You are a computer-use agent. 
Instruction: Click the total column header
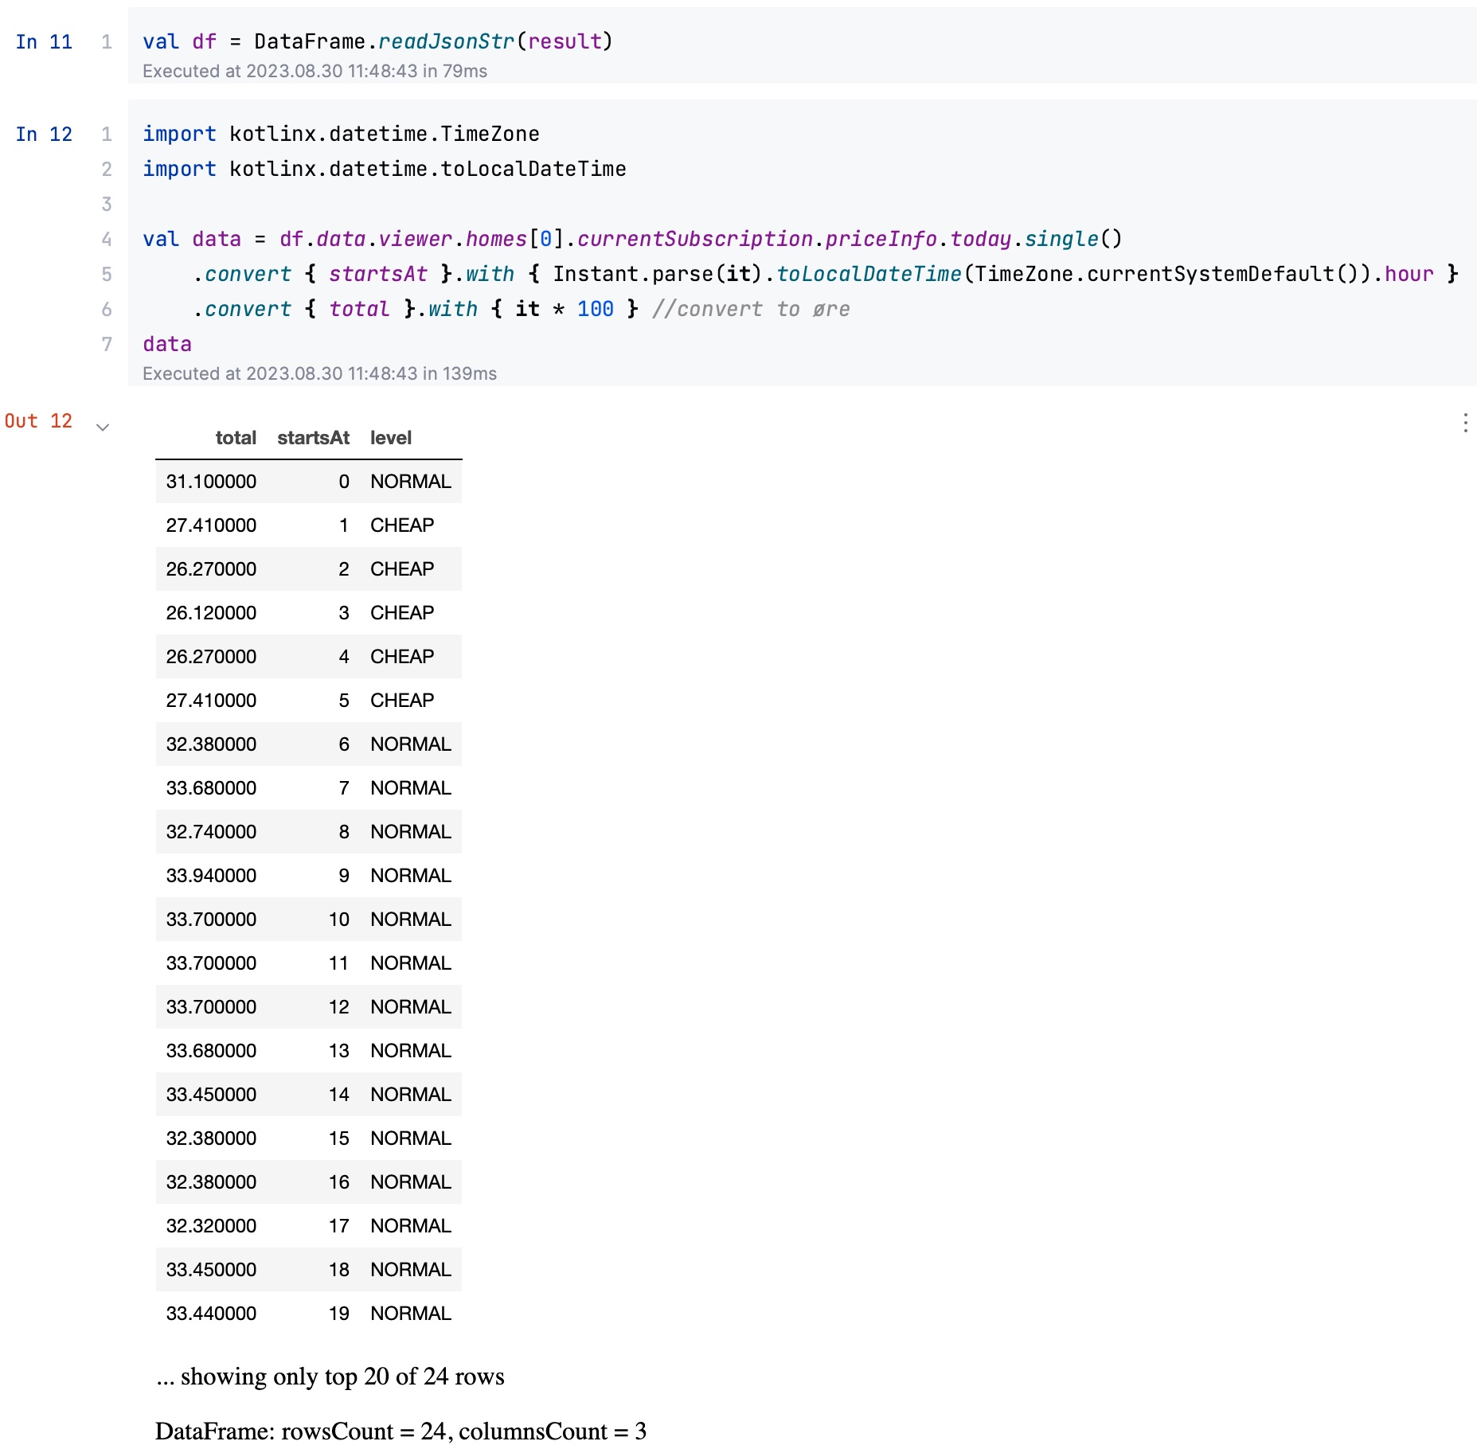(235, 438)
